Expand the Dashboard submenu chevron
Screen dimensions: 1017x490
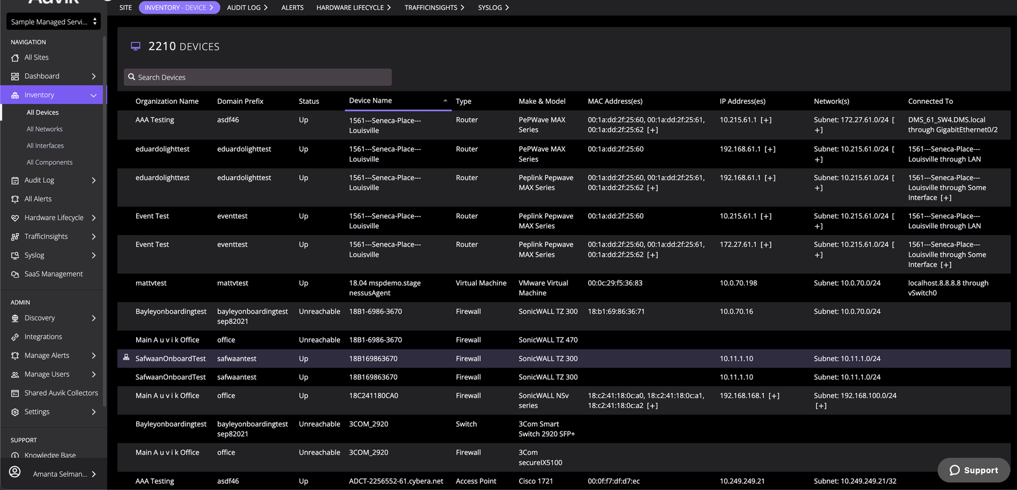[x=94, y=76]
